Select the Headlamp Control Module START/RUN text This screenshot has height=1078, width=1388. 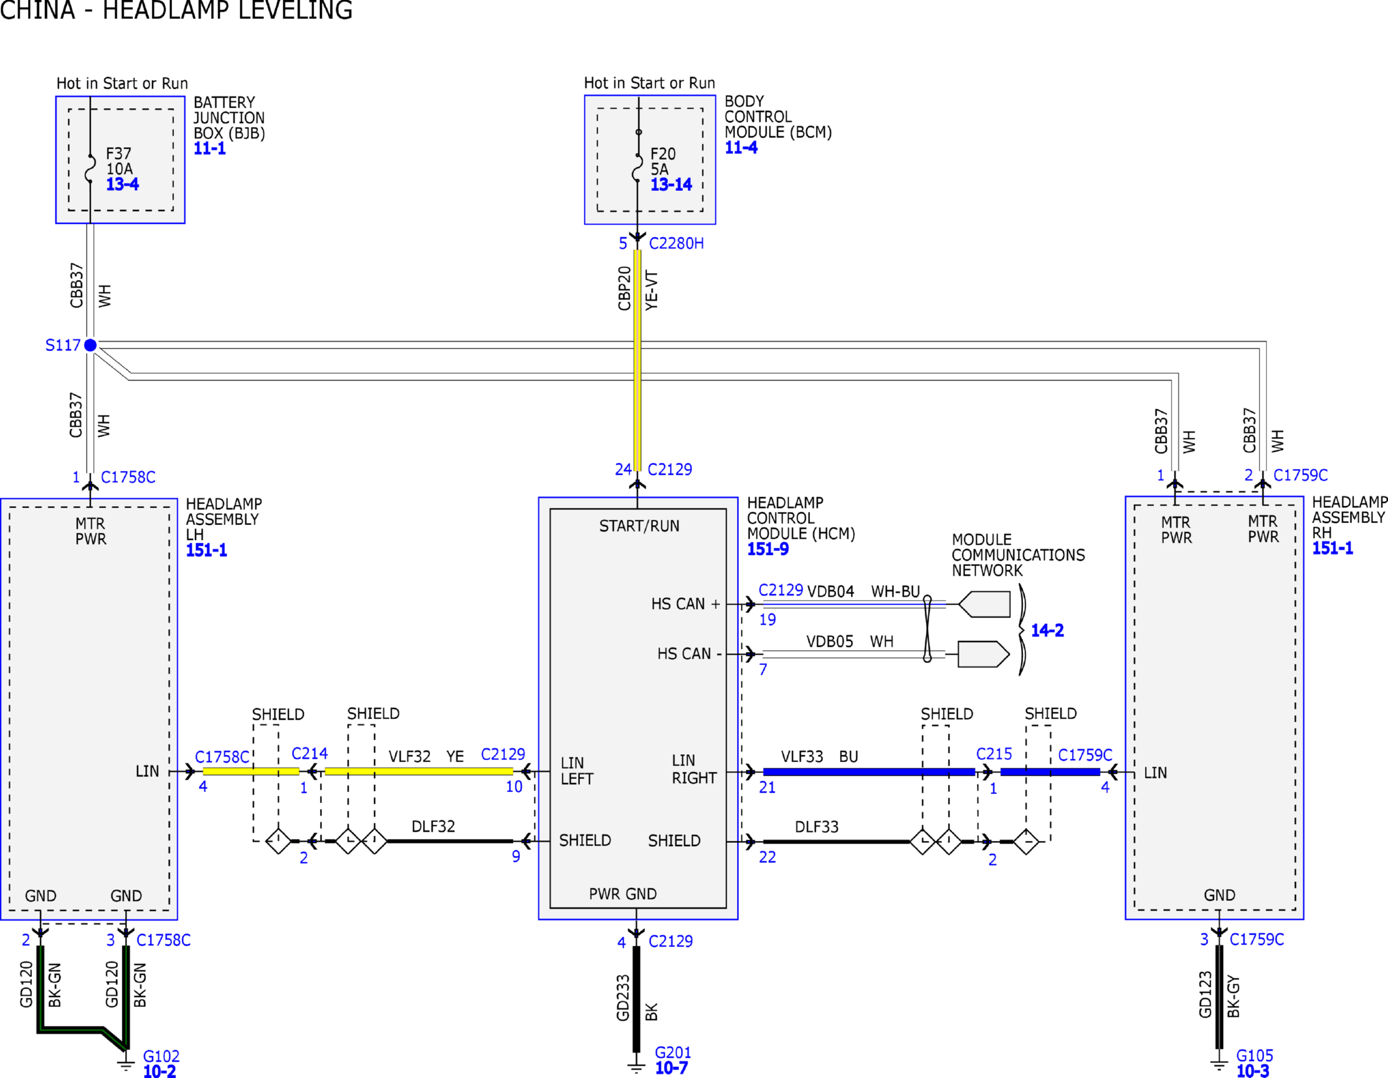pyautogui.click(x=639, y=526)
